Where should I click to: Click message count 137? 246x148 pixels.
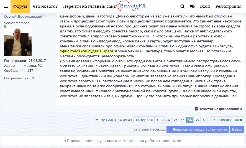(x=30, y=71)
